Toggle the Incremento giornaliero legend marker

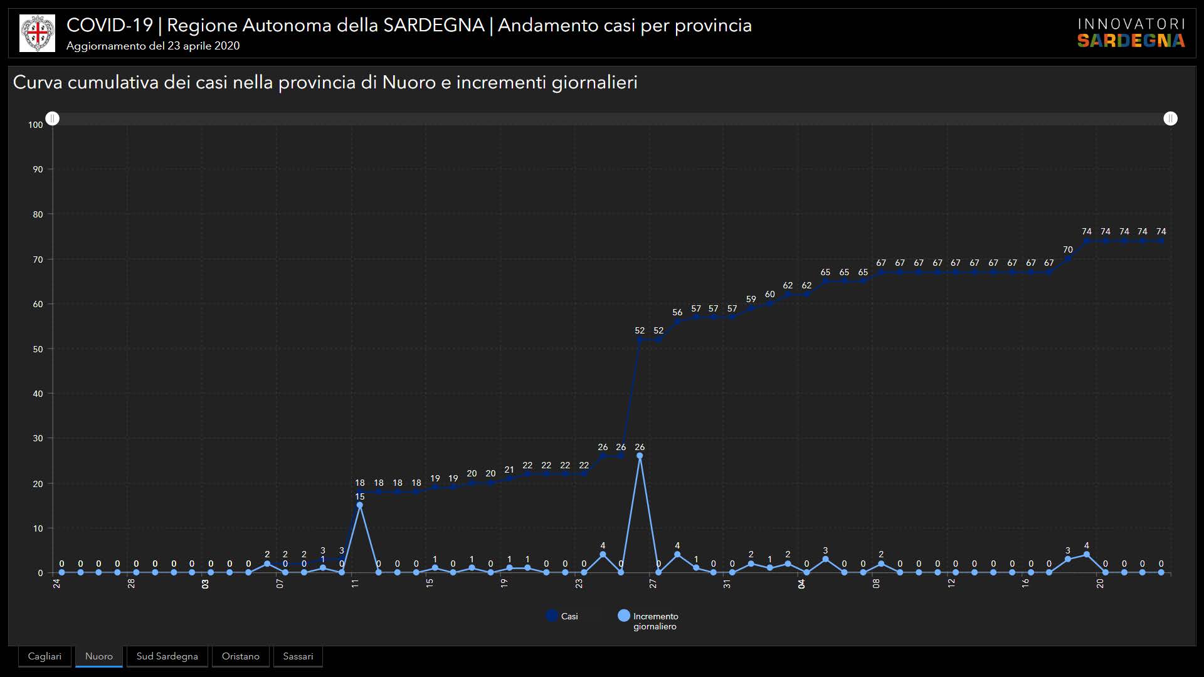pos(623,616)
